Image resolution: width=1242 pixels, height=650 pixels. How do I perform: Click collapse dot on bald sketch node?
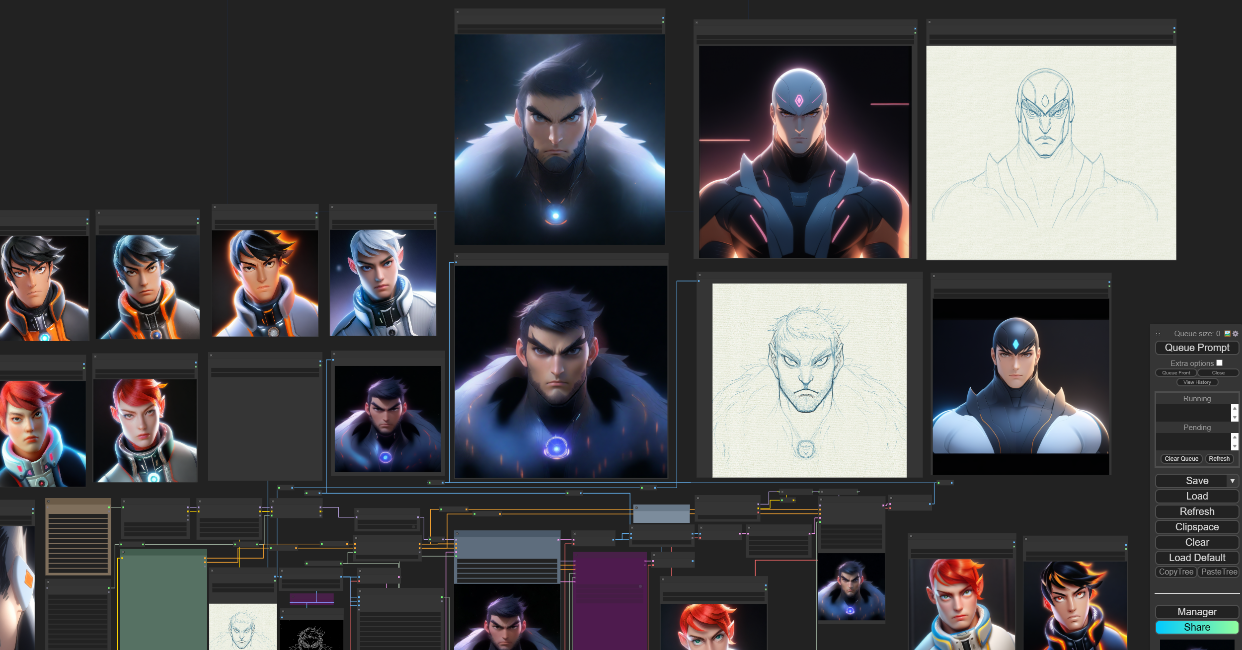coord(930,22)
